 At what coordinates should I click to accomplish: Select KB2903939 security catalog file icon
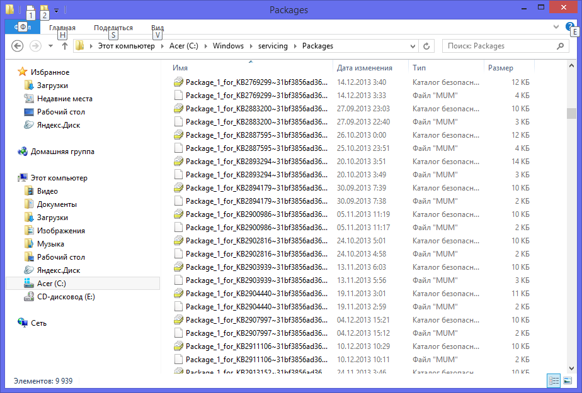coord(178,267)
